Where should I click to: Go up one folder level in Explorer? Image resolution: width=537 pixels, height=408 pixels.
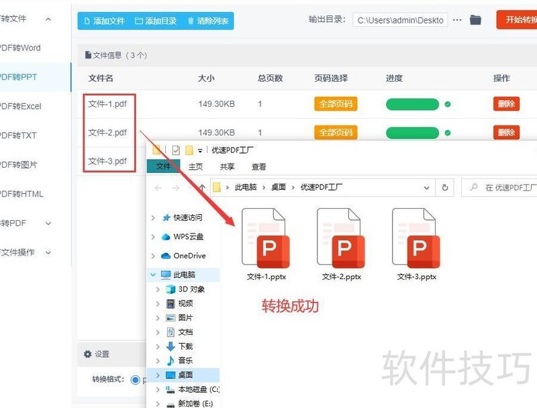pos(201,188)
